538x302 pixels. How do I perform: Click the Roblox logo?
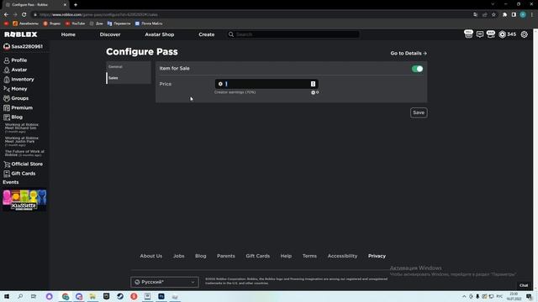[x=20, y=34]
